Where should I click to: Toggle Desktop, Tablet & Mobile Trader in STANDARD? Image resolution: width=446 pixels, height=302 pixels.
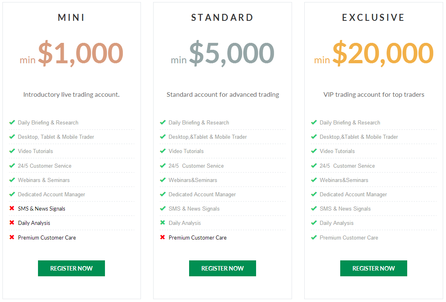(x=163, y=137)
